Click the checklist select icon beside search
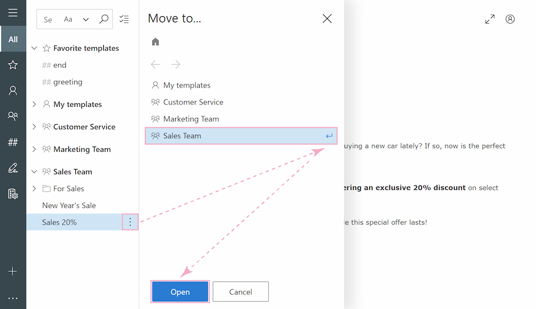The image size is (536, 309). pyautogui.click(x=124, y=19)
